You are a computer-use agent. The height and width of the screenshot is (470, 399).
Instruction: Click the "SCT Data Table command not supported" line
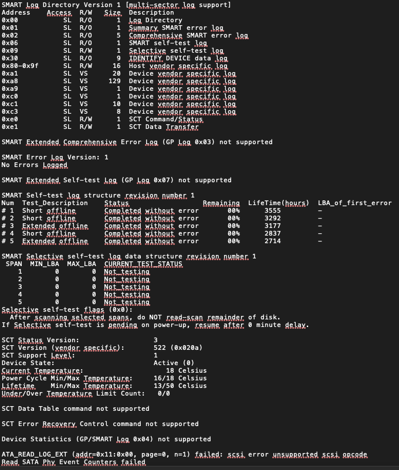(x=75, y=408)
